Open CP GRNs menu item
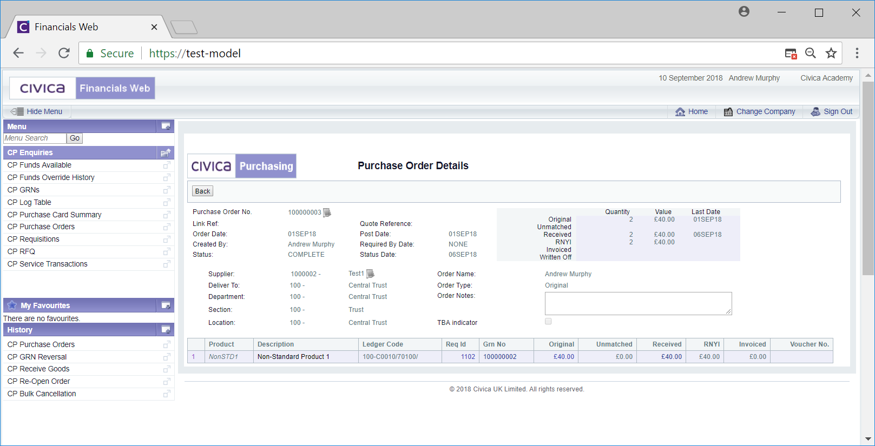 23,190
